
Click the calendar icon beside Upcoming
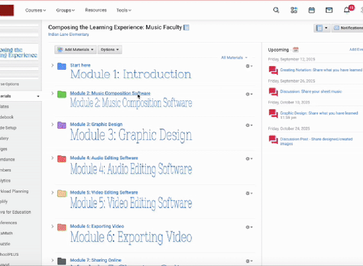click(295, 49)
